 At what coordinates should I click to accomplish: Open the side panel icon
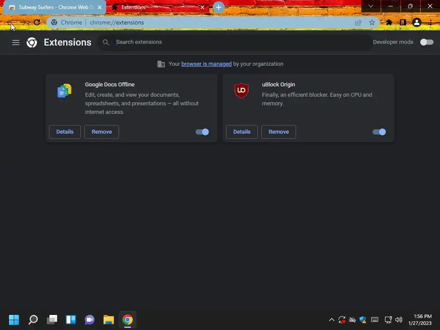[x=403, y=22]
